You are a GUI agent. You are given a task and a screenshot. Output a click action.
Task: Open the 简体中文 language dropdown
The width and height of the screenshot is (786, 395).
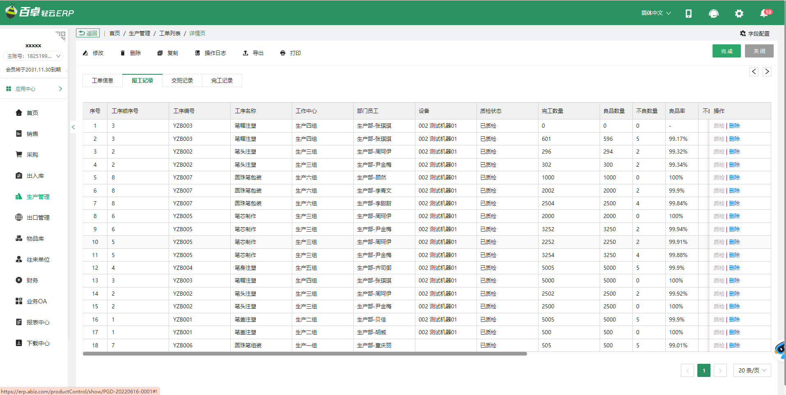(656, 13)
